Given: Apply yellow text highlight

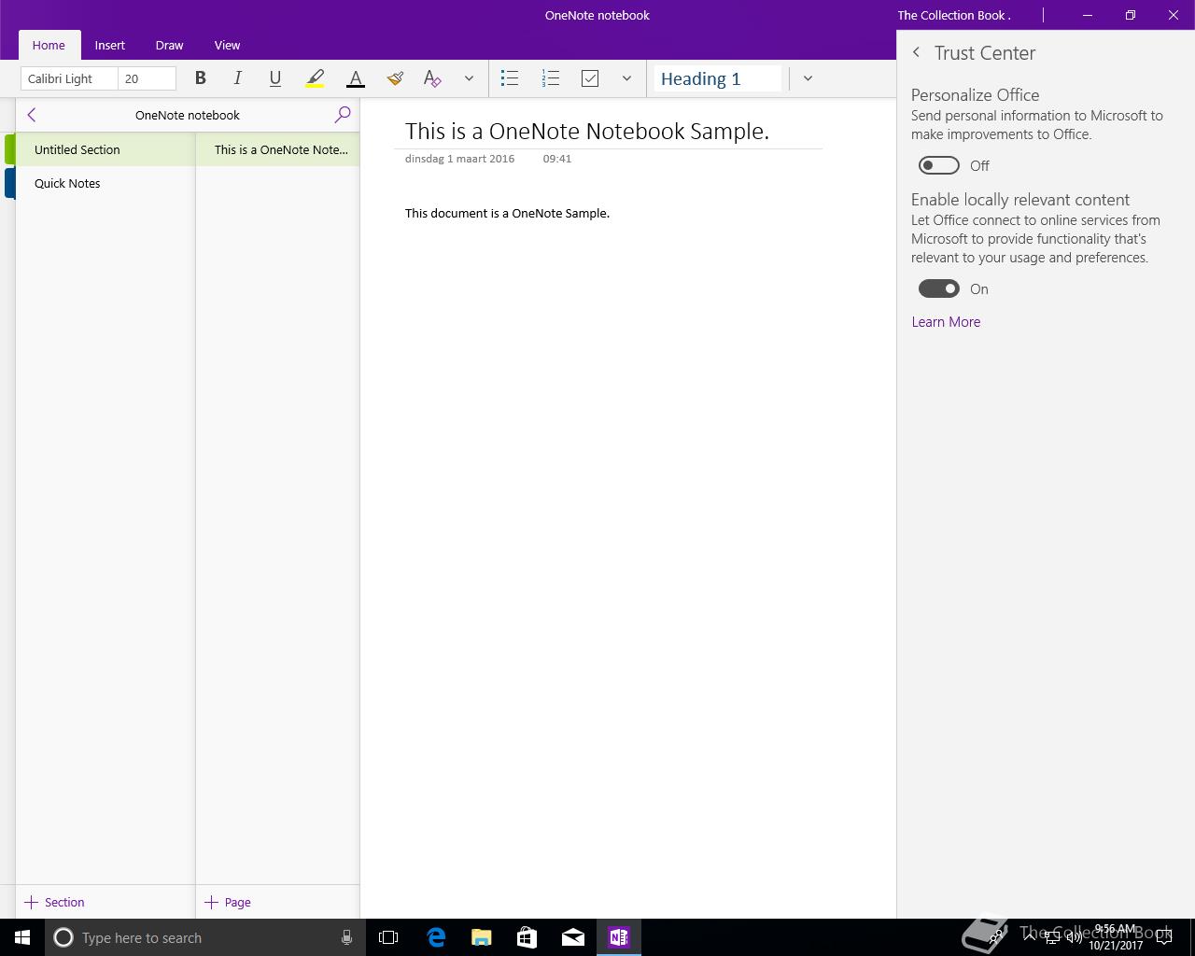Looking at the screenshot, I should pyautogui.click(x=316, y=78).
